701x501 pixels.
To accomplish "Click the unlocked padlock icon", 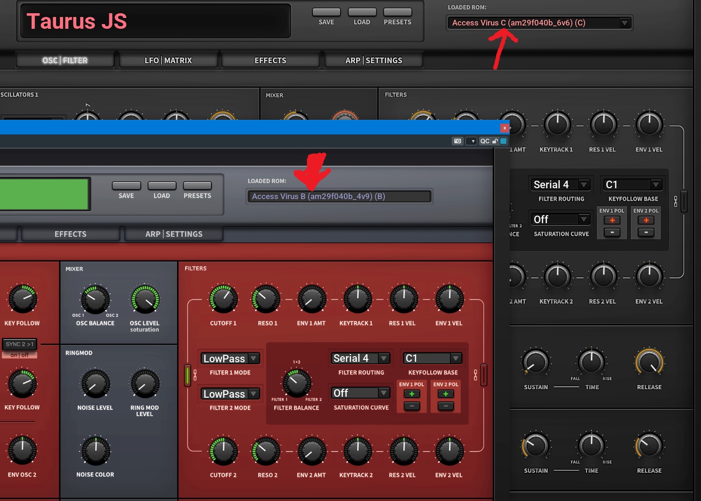I will [495, 141].
